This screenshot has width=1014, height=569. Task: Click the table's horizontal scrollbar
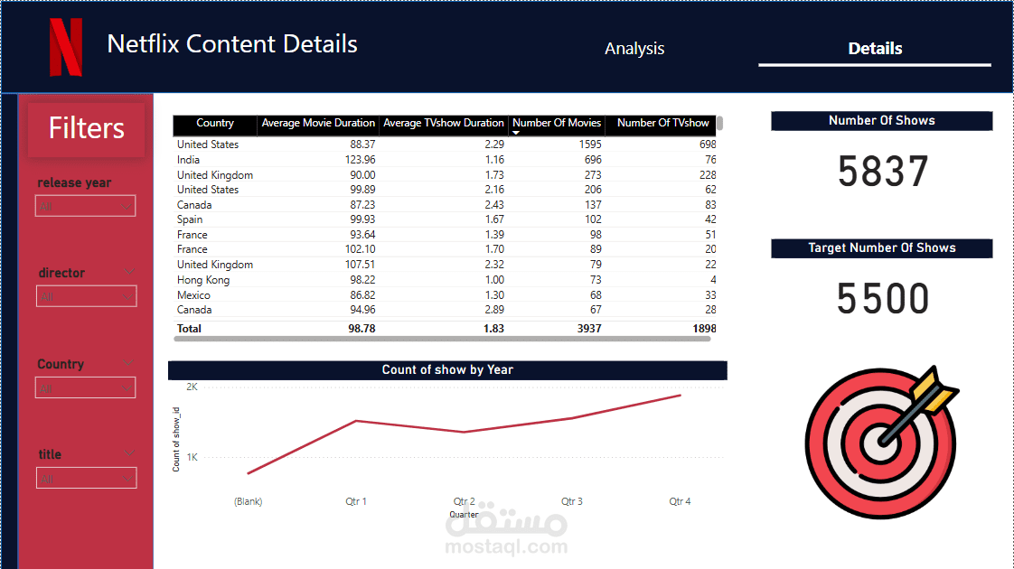(442, 338)
